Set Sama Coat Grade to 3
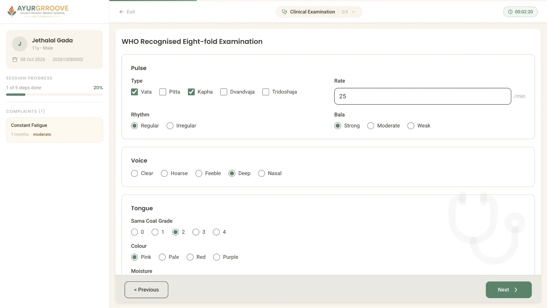Image resolution: width=547 pixels, height=308 pixels. (196, 232)
